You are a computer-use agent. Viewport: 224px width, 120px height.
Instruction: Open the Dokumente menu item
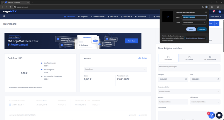click(140, 17)
